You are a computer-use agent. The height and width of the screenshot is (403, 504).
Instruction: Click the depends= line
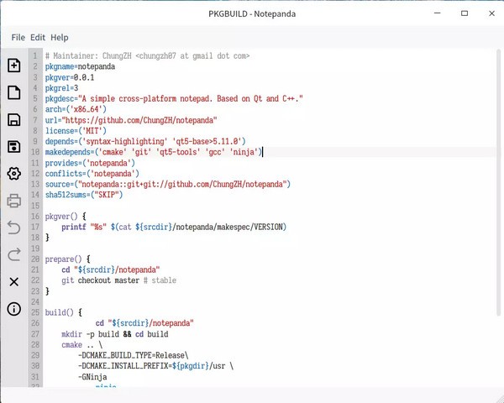(145, 141)
